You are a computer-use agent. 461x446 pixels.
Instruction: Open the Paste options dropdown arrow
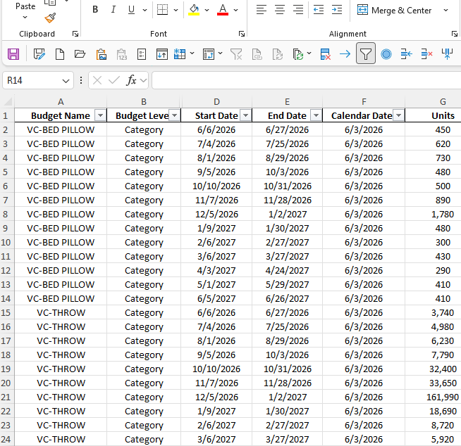pos(25,18)
